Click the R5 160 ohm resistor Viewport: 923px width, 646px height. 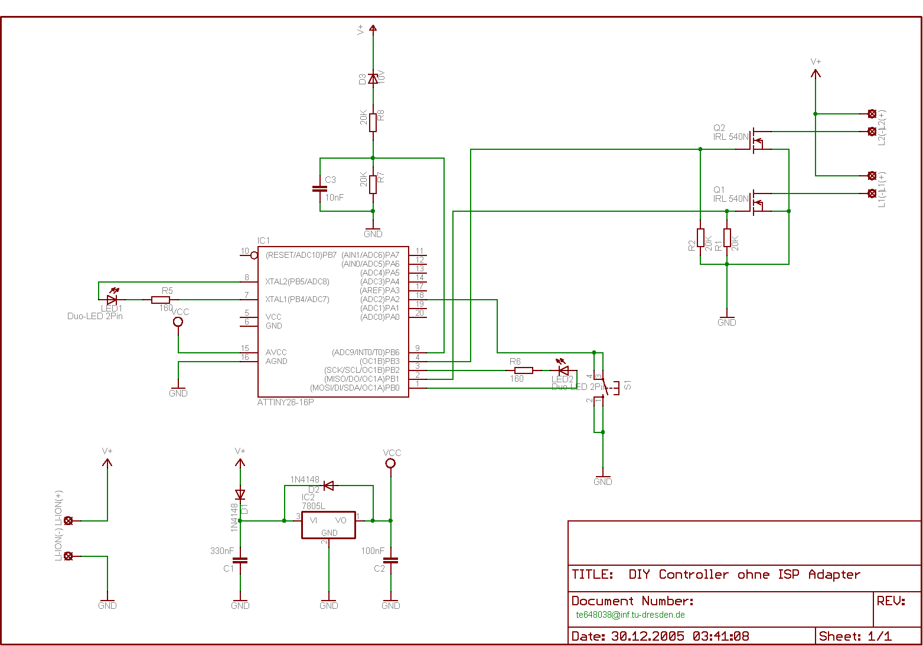click(161, 300)
